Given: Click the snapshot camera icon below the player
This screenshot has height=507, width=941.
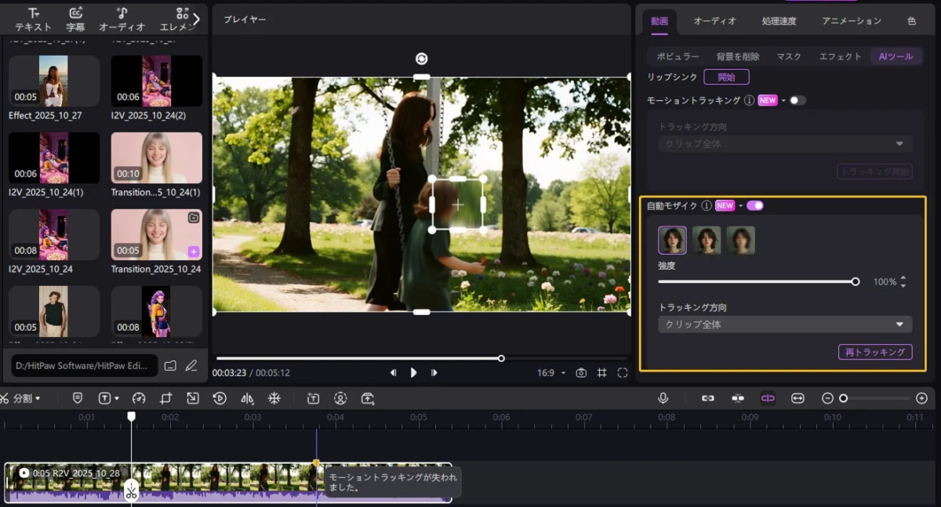Looking at the screenshot, I should [x=580, y=372].
